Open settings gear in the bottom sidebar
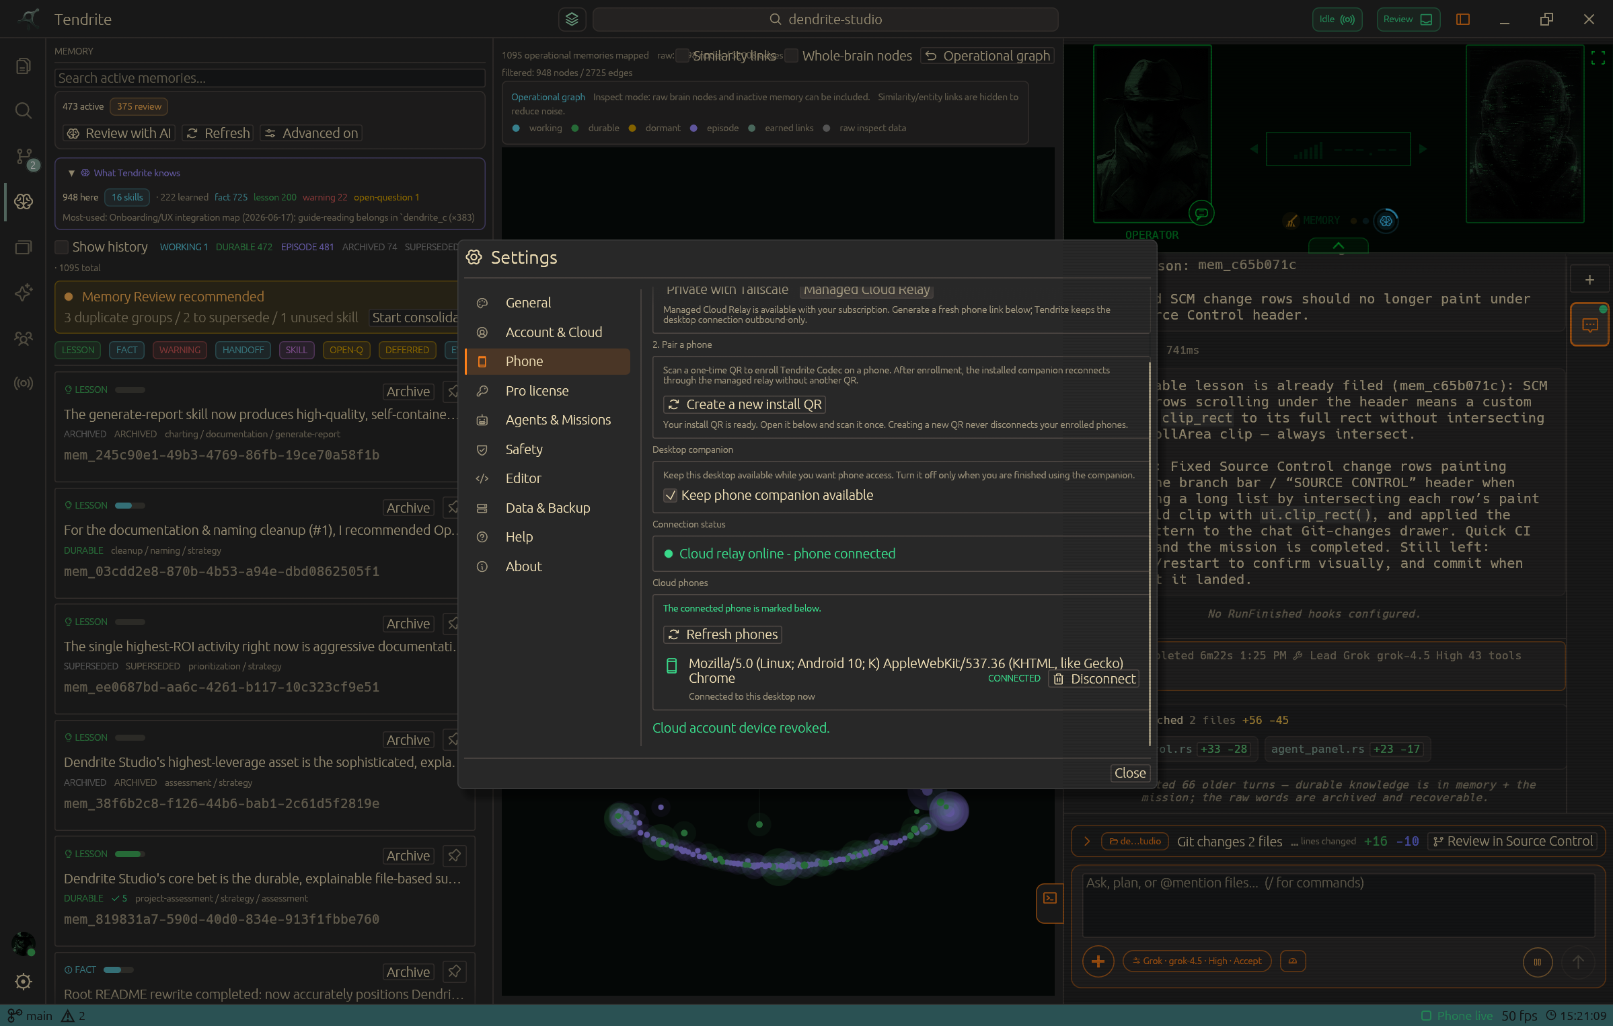 [x=24, y=981]
